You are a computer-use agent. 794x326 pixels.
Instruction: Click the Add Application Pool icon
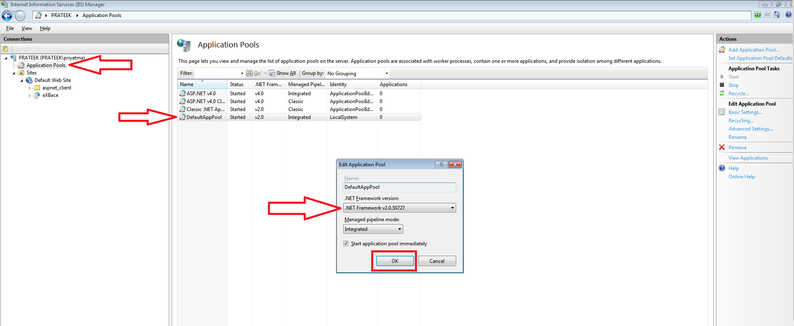[x=722, y=50]
